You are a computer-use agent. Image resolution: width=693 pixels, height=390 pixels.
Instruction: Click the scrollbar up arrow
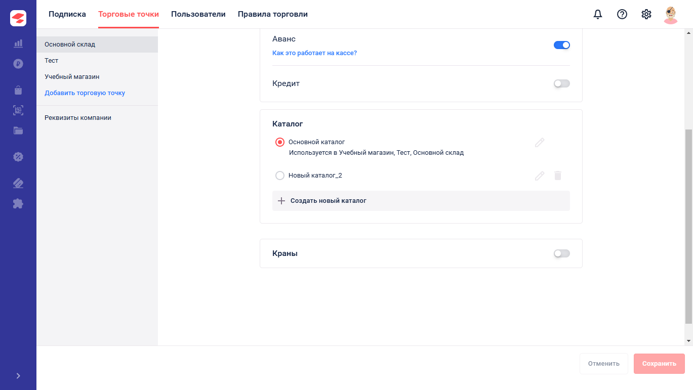688,33
